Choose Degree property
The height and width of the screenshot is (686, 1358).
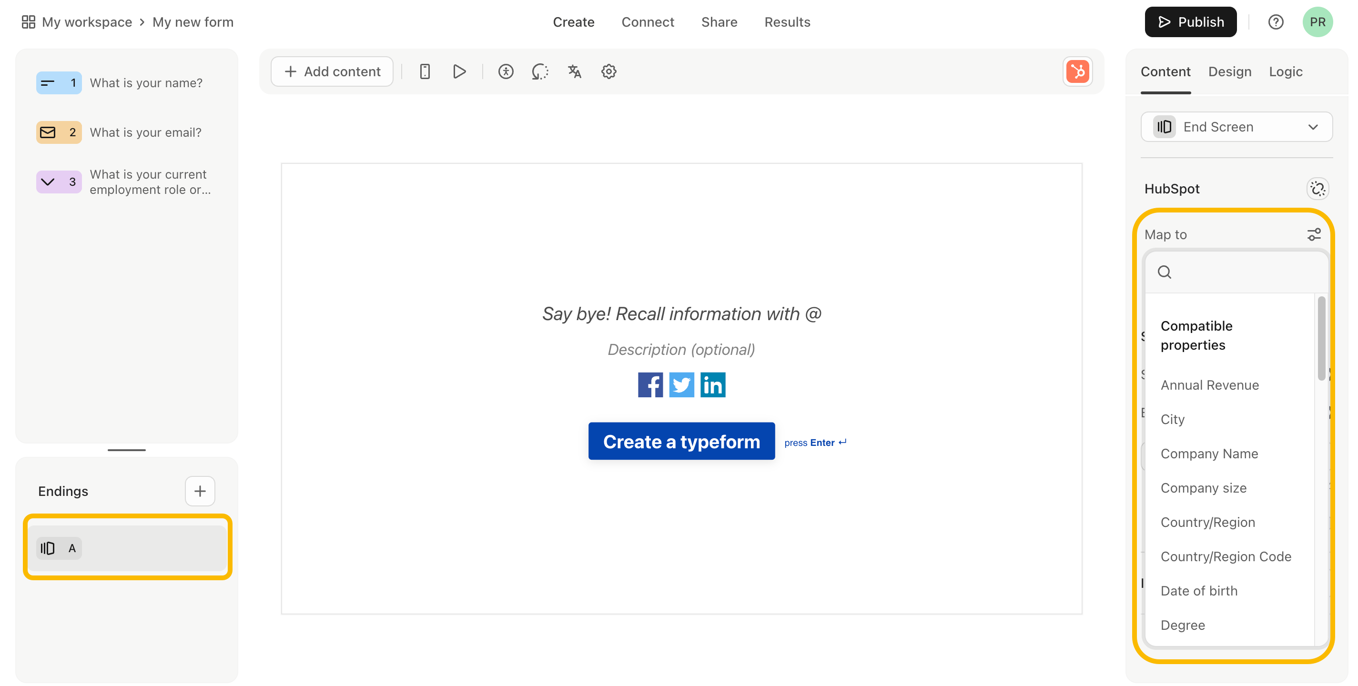[1183, 625]
